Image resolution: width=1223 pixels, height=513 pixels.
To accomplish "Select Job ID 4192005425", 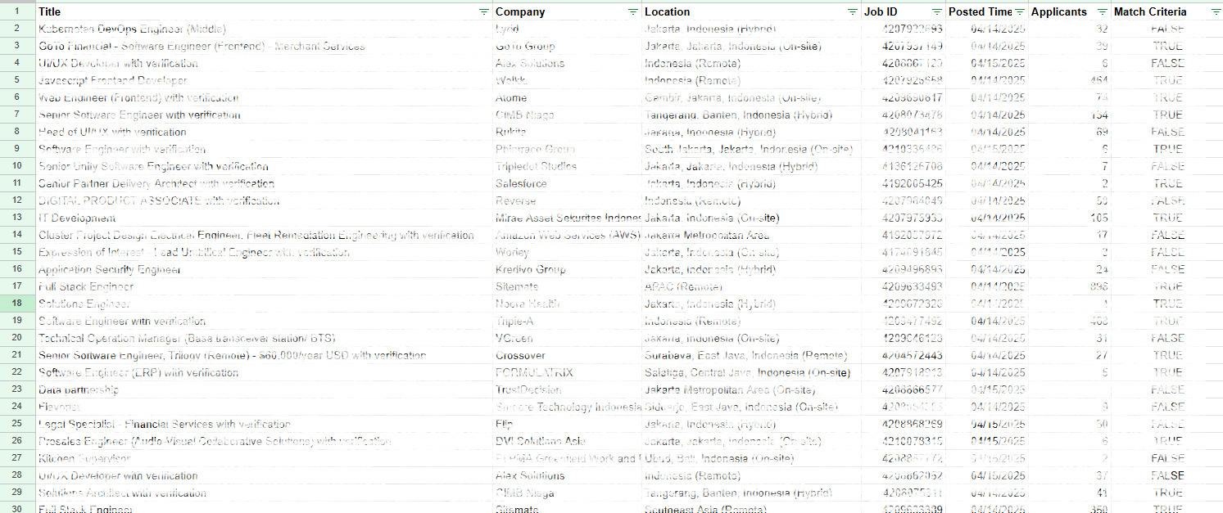I will coord(904,183).
